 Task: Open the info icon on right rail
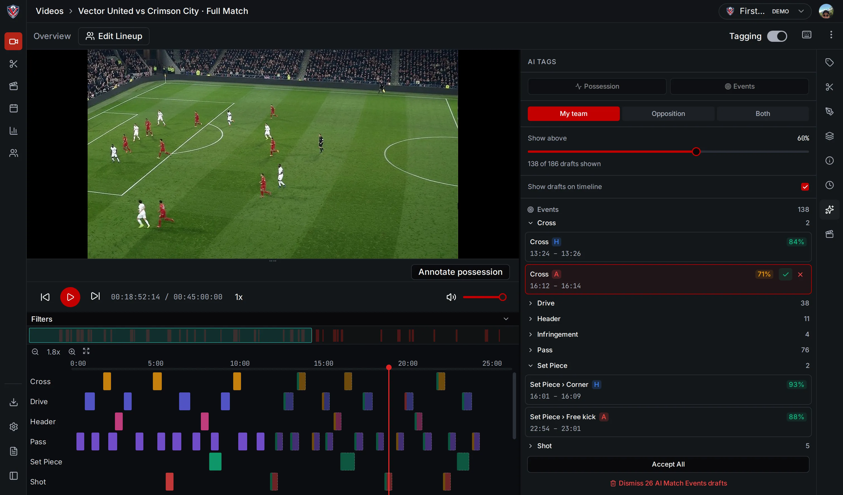click(829, 161)
